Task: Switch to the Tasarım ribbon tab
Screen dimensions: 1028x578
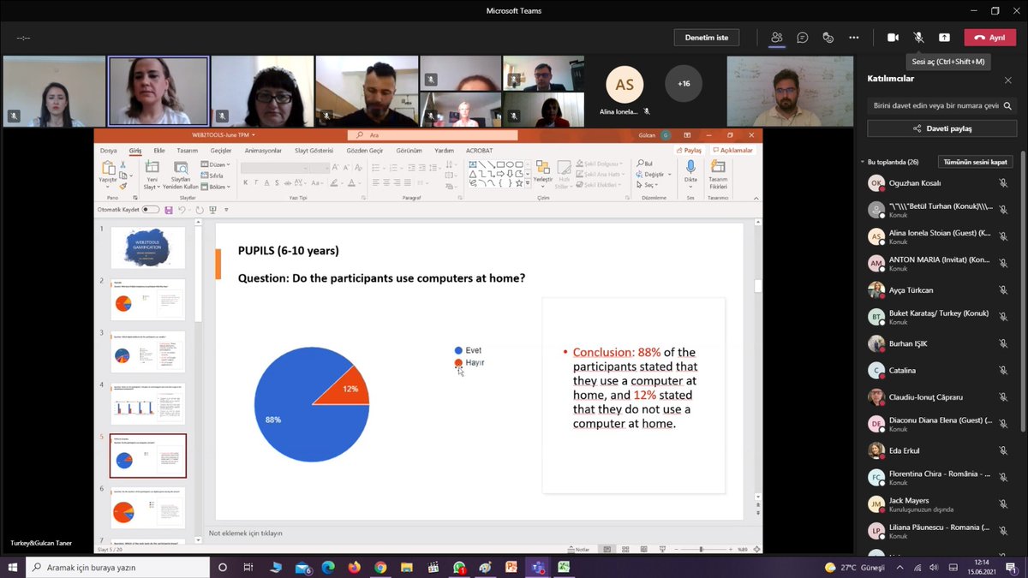Action: pyautogui.click(x=187, y=150)
